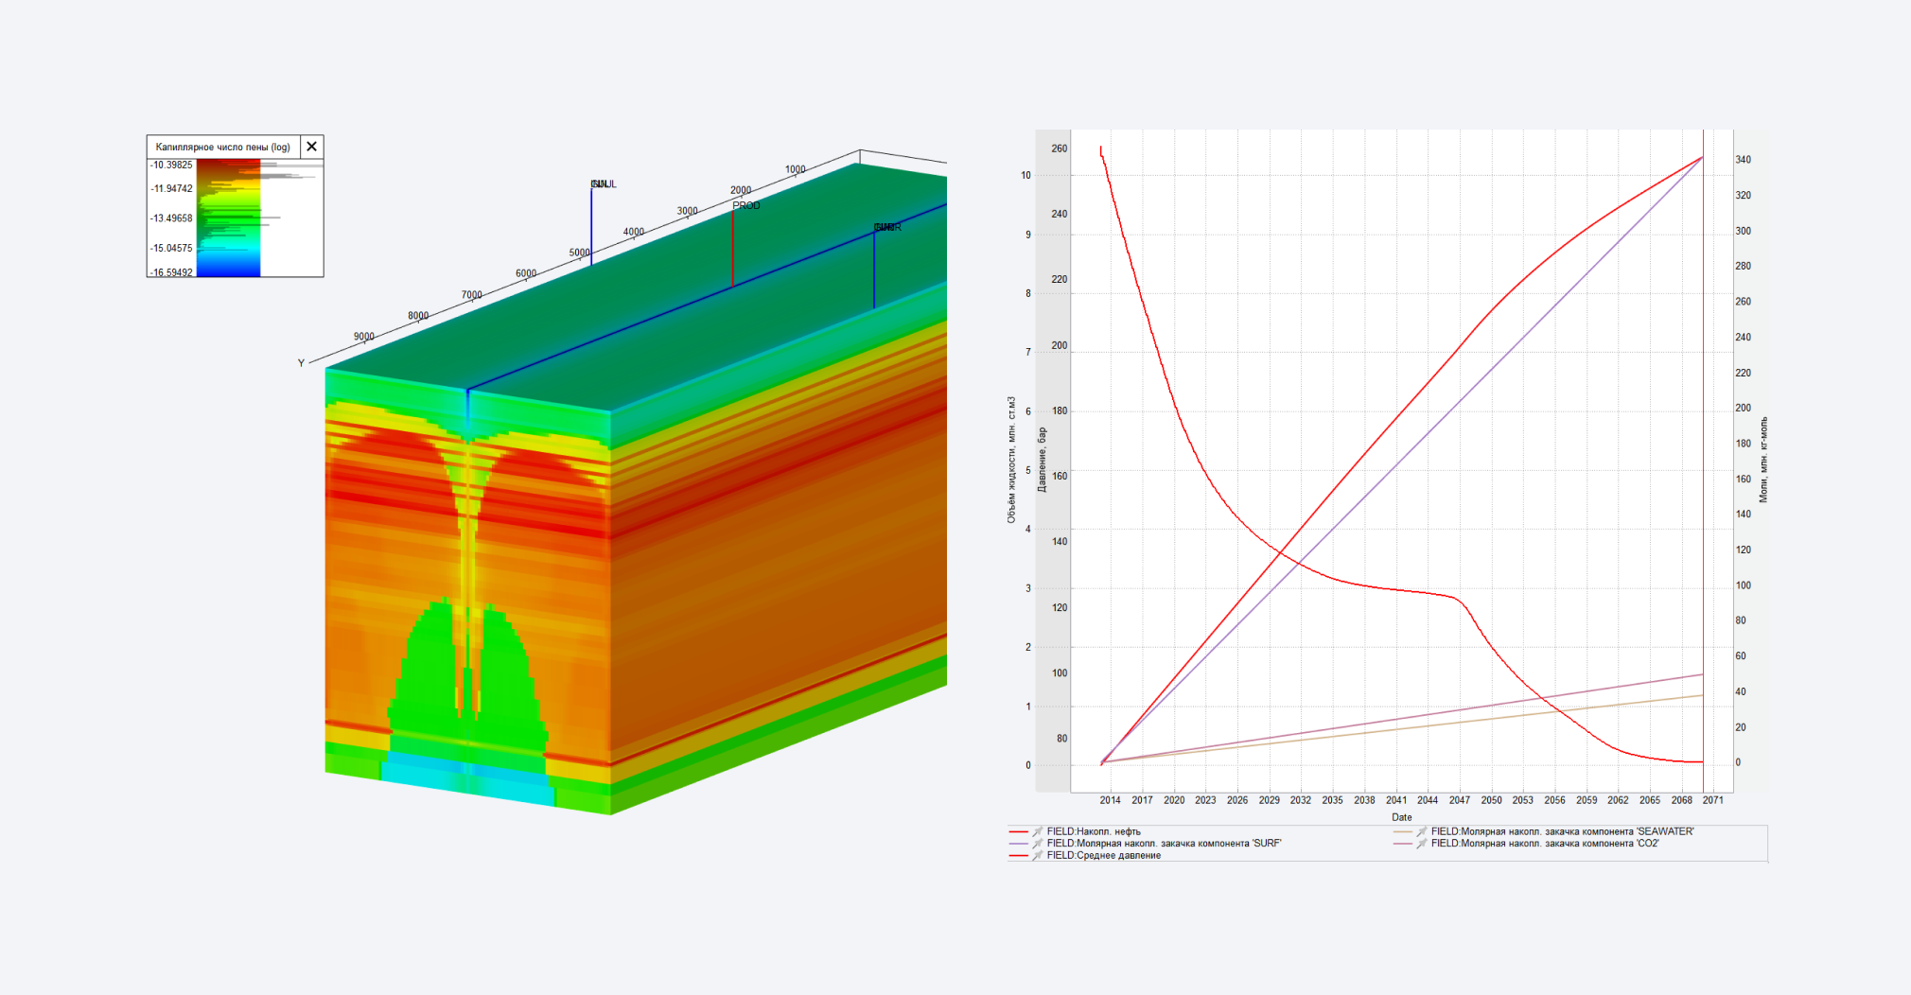
Task: Click the '2071' tick on the date axis
Action: pos(1713,800)
